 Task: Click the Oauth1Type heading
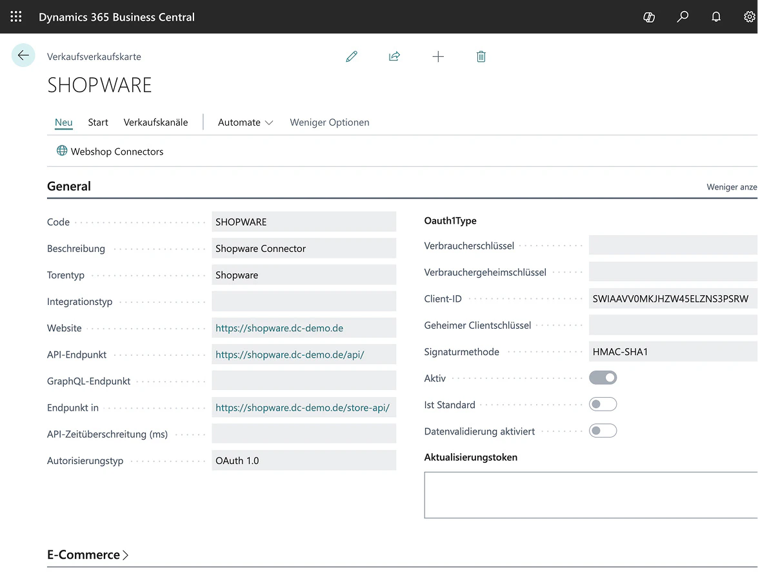[x=450, y=220]
